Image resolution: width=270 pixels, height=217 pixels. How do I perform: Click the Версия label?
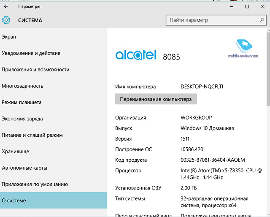click(123, 139)
